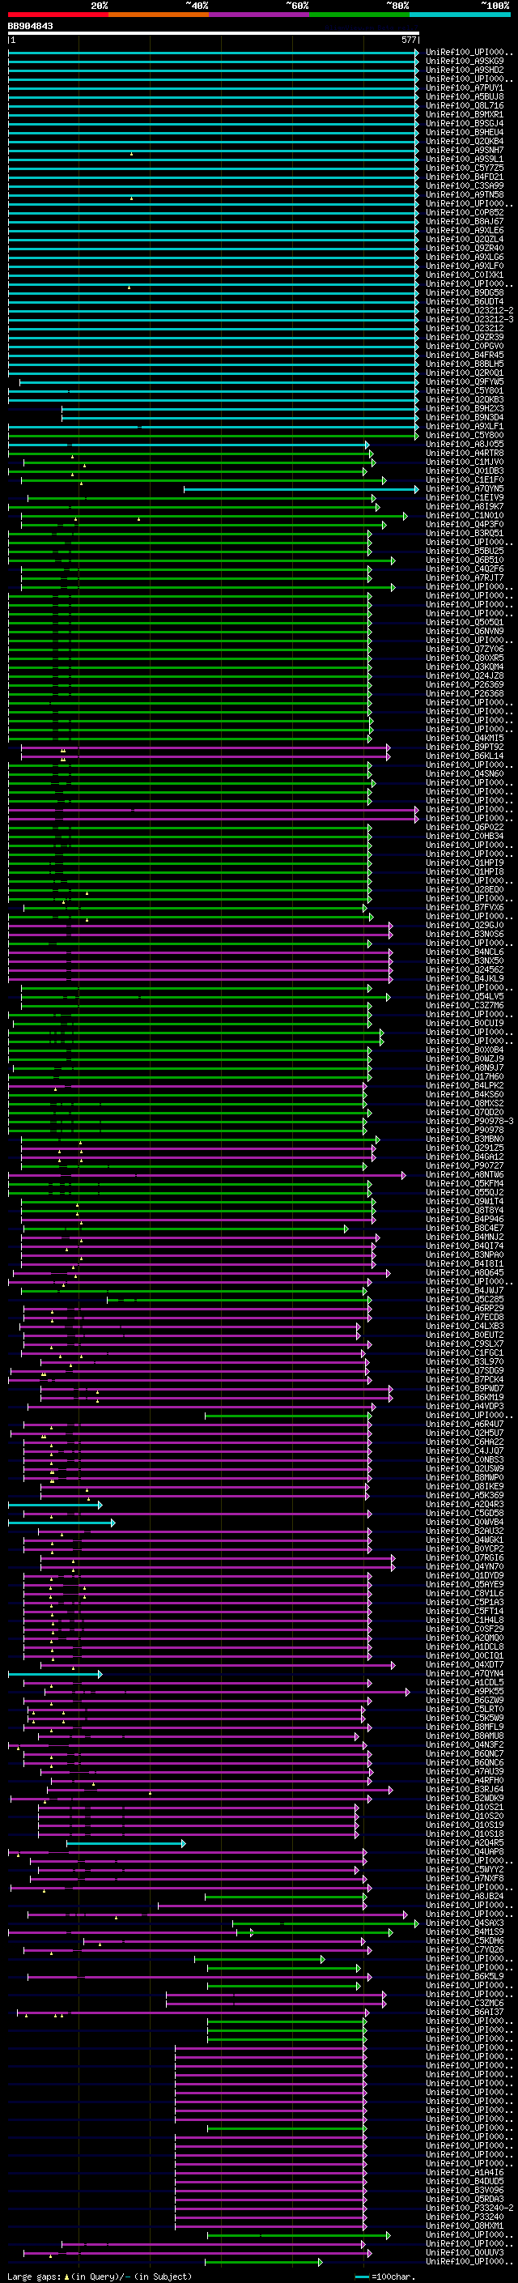The height and width of the screenshot is (2283, 518).
Task: Select the UniRef100_B3RQ51 label
Action: point(464,533)
